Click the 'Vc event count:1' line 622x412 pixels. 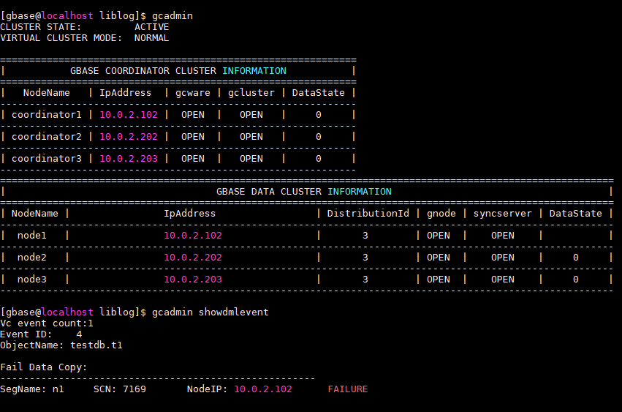click(x=46, y=323)
